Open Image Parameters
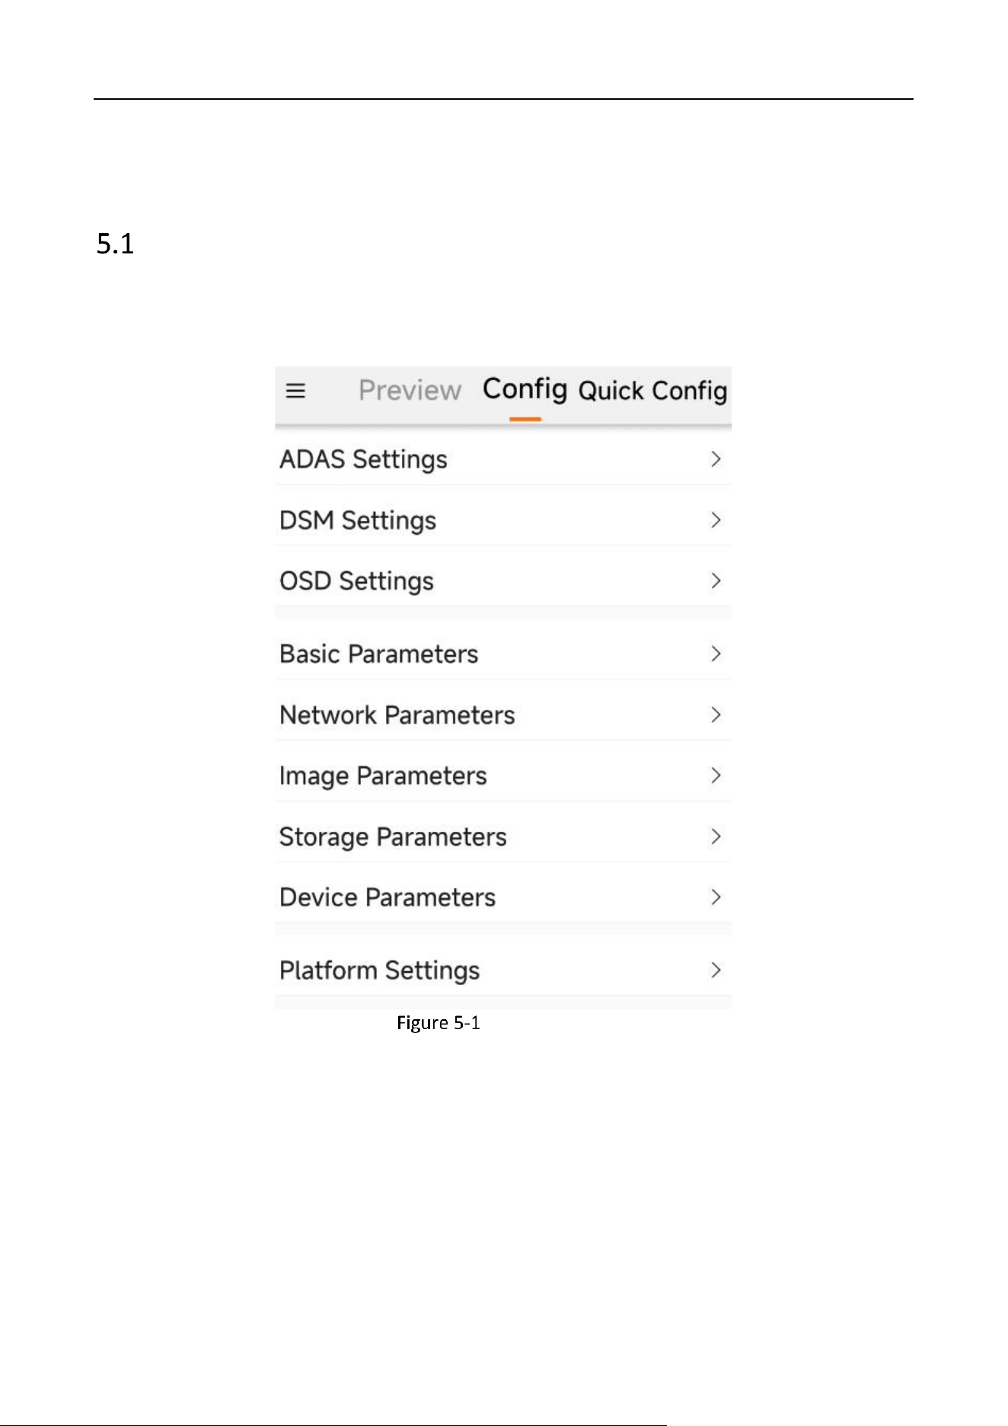 click(503, 775)
